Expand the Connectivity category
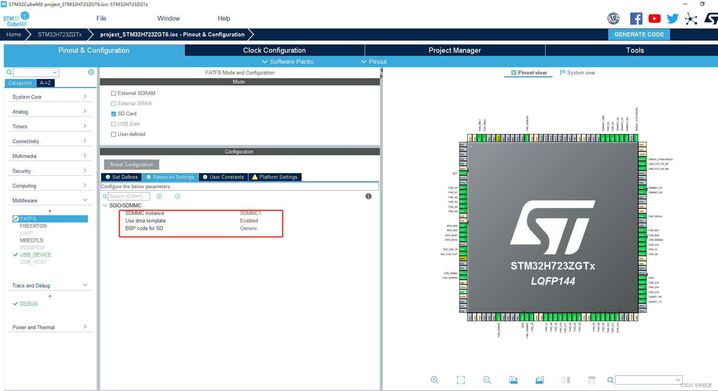This screenshot has width=718, height=391. tap(50, 141)
